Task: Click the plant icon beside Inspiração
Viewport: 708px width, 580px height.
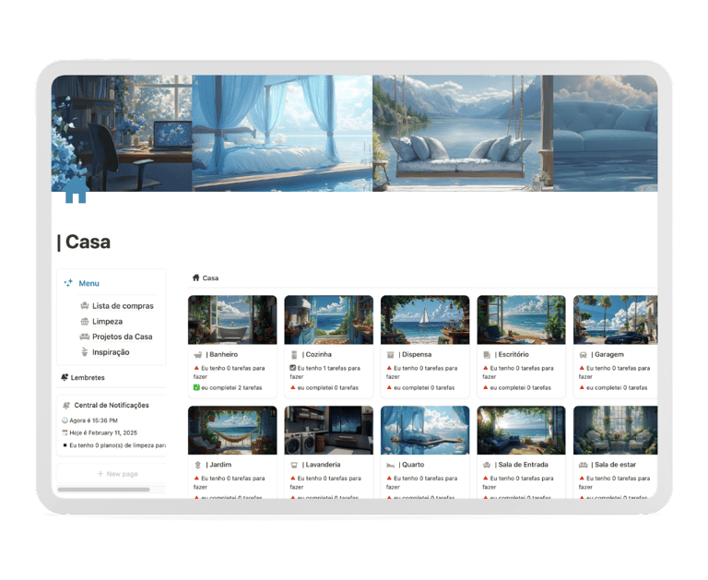Action: [x=85, y=352]
